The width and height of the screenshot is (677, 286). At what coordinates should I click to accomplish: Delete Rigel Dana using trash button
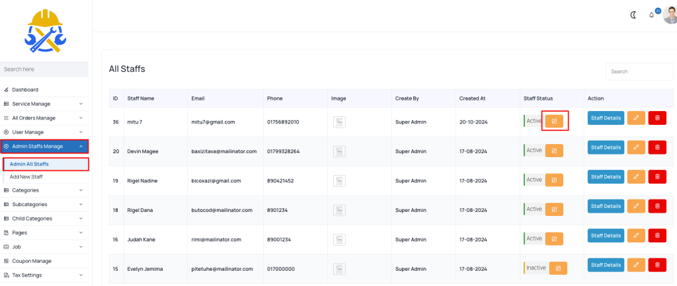pos(657,206)
